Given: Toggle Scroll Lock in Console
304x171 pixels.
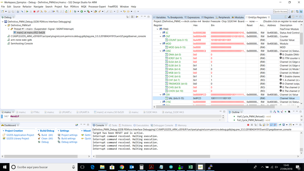Looking at the screenshot, I should click(x=264, y=125).
